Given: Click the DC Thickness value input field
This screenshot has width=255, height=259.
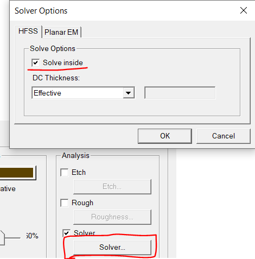Looking at the screenshot, I should (180, 93).
